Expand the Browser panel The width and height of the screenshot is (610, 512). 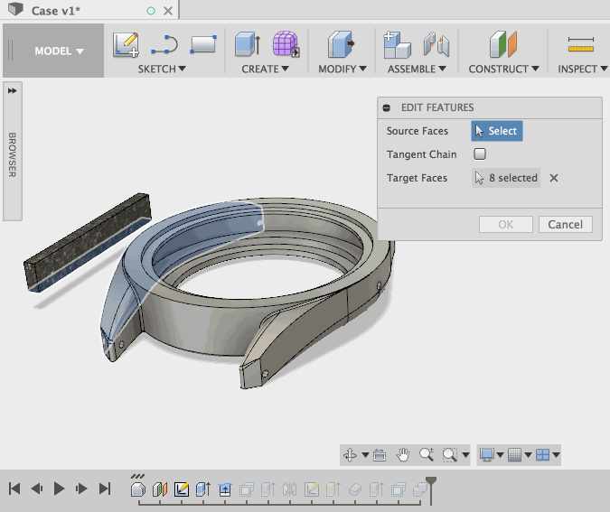tap(13, 91)
